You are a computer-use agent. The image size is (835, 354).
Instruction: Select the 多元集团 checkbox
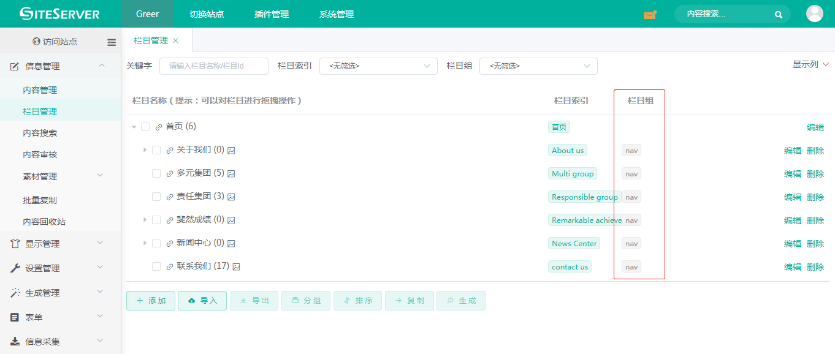pos(156,173)
